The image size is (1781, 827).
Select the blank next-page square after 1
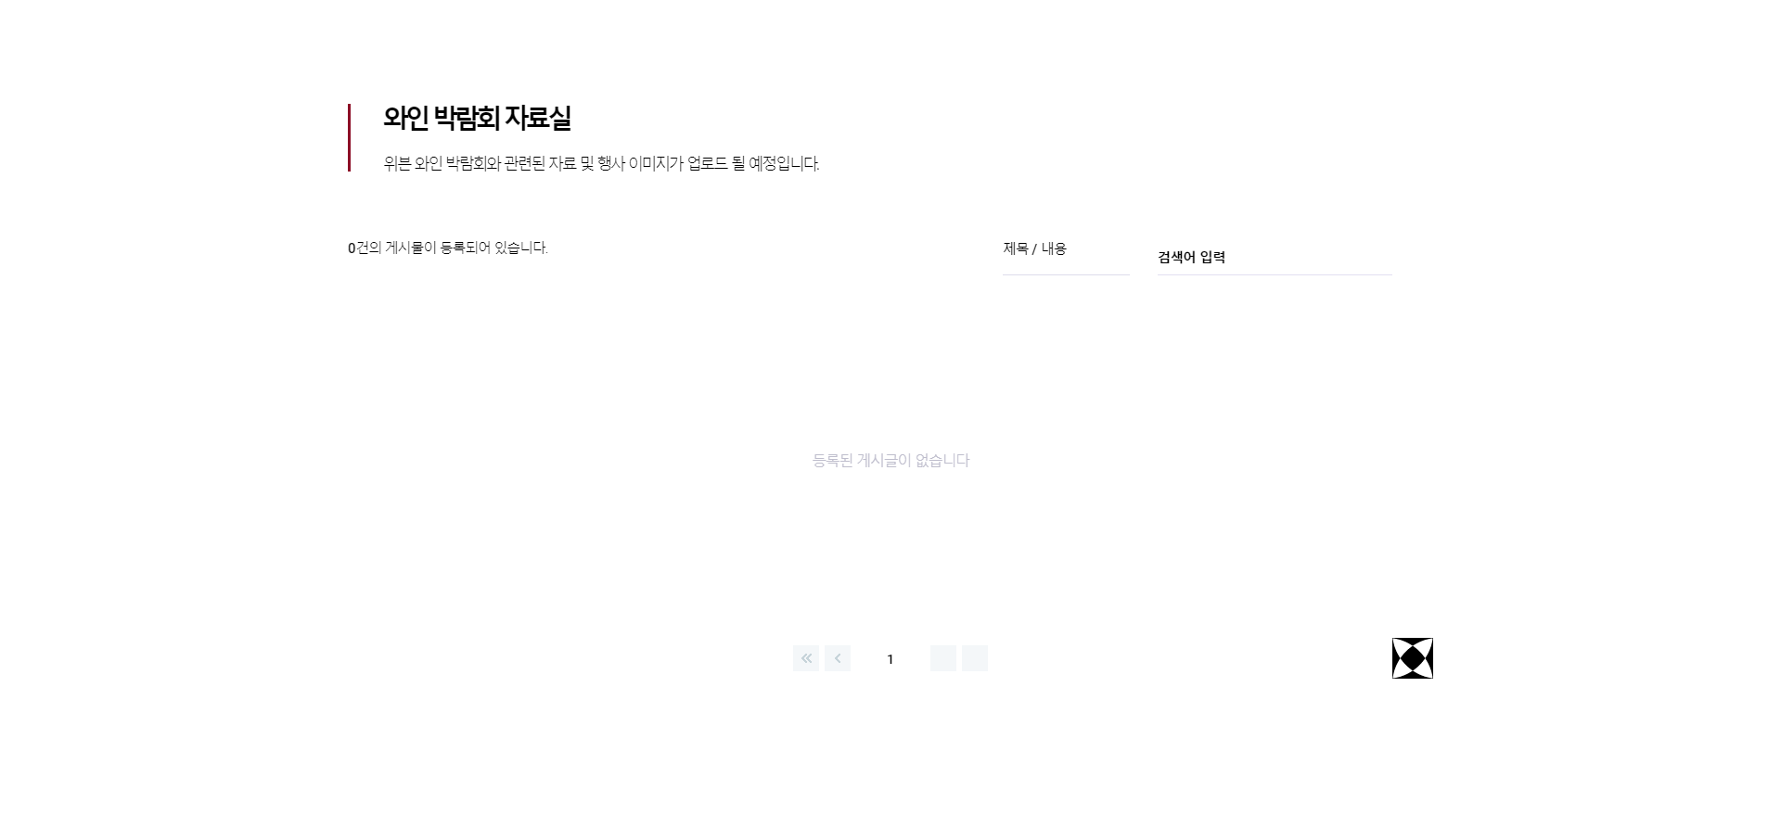tap(943, 658)
